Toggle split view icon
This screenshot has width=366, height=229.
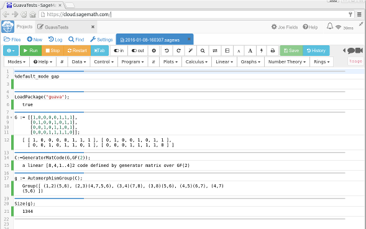click(227, 51)
